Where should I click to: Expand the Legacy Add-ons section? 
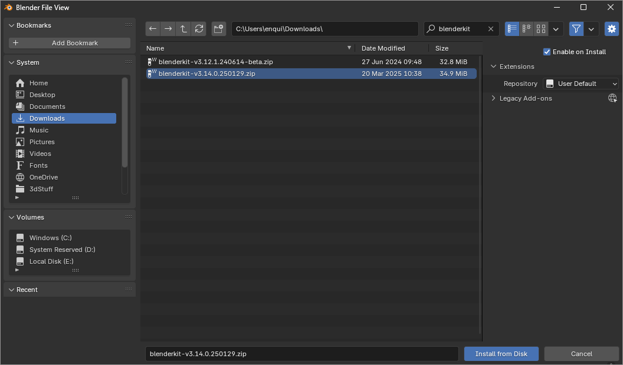493,98
